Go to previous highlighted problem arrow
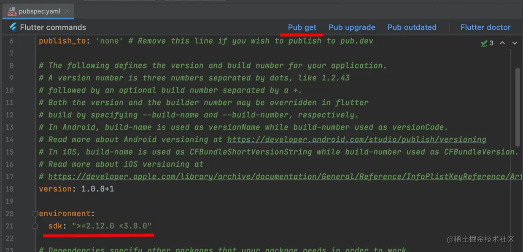This screenshot has width=523, height=252. click(502, 43)
